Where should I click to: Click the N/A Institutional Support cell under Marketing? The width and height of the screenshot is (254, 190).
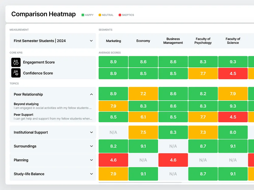tap(113, 132)
